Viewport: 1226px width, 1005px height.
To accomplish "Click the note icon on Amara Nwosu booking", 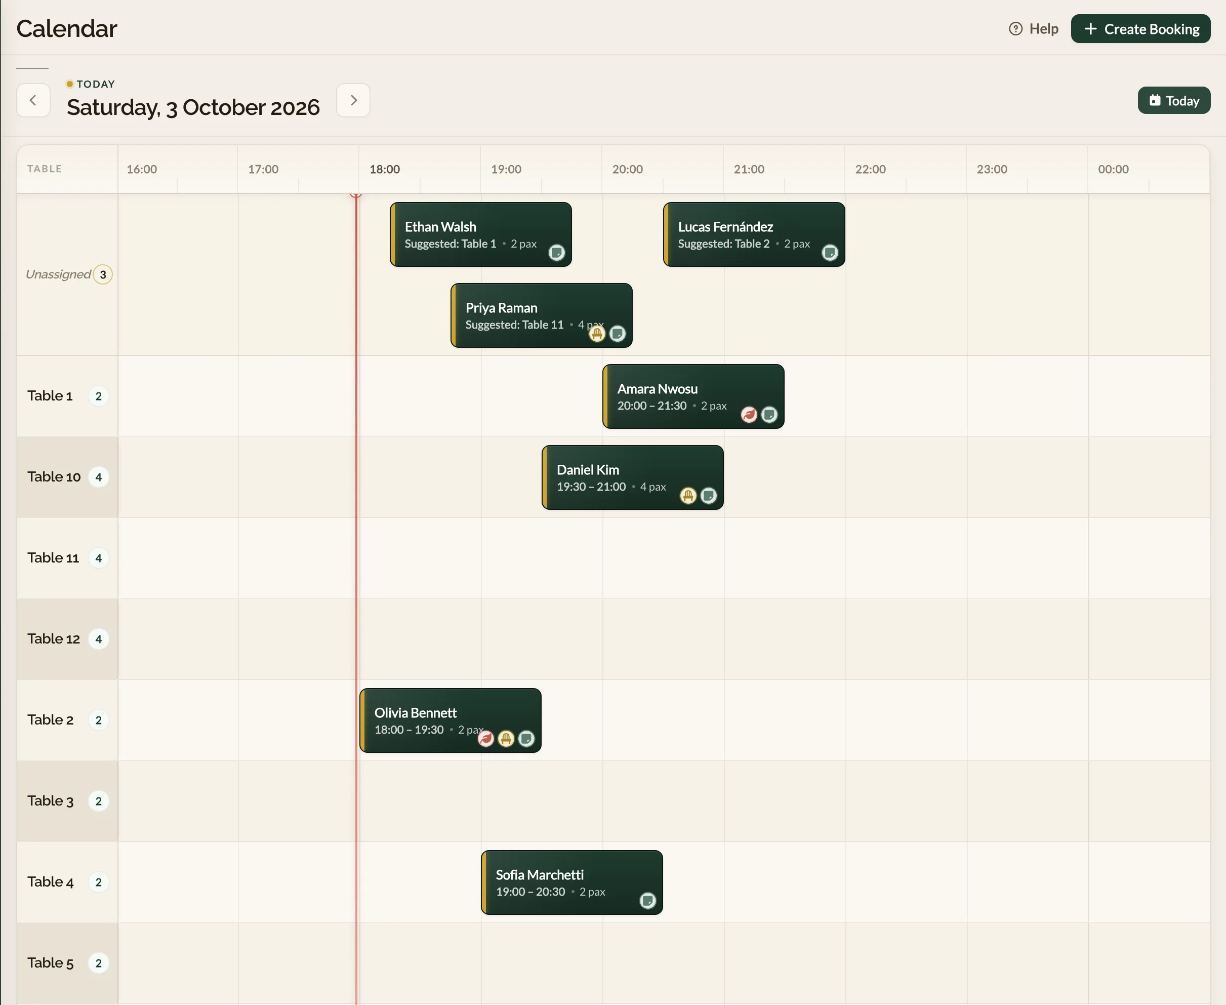I will (769, 415).
